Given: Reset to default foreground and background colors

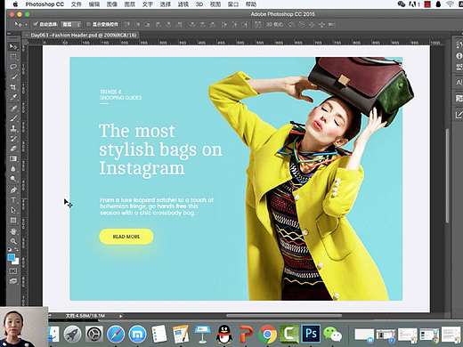Looking at the screenshot, I should point(10,249).
